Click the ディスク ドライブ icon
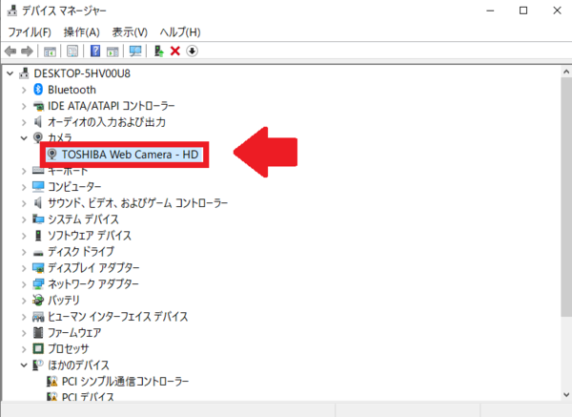The height and width of the screenshot is (417, 572). pyautogui.click(x=38, y=252)
